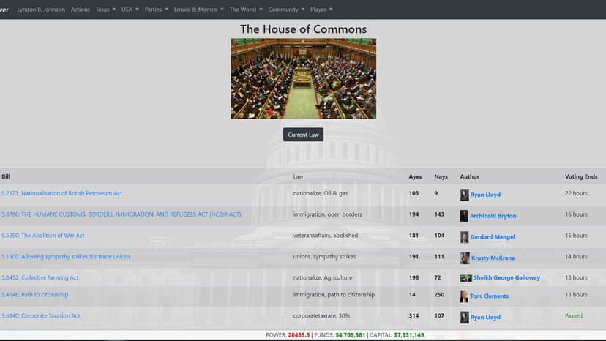This screenshot has height=341, width=606.
Task: Click the POWER value 28455.5
Action: pos(299,335)
